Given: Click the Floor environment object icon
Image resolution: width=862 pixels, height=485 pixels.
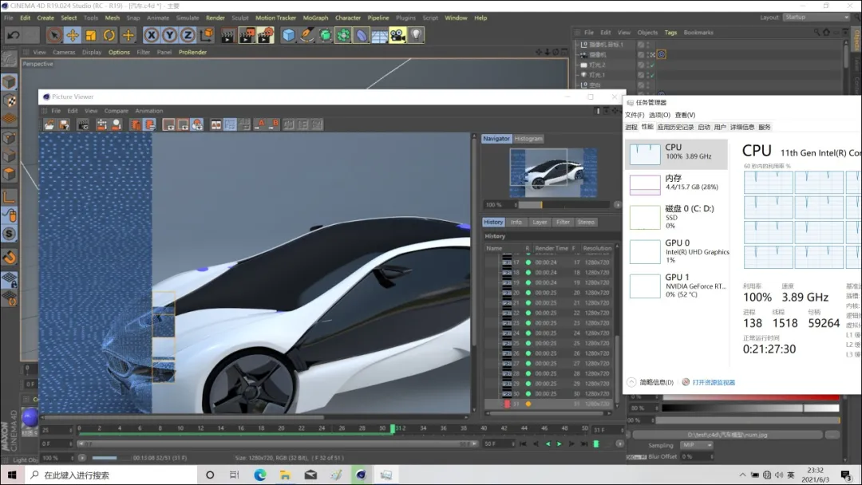Looking at the screenshot, I should 379,35.
